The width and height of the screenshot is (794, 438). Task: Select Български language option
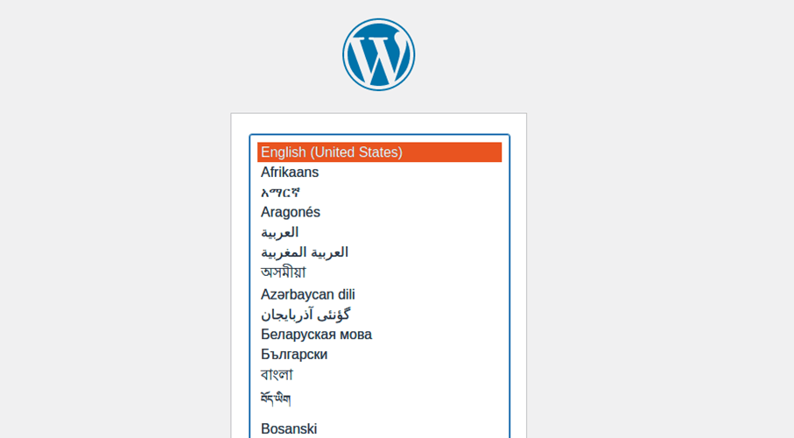(379, 355)
